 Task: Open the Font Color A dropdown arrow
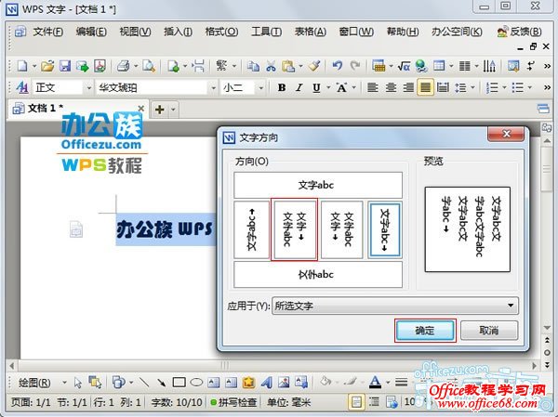pyautogui.click(x=388, y=383)
